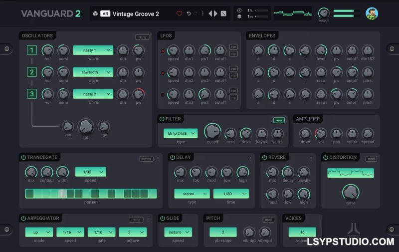Open the Arpeggiator options three-dot menu
Image resolution: width=399 pixels, height=252 pixels.
click(x=148, y=220)
